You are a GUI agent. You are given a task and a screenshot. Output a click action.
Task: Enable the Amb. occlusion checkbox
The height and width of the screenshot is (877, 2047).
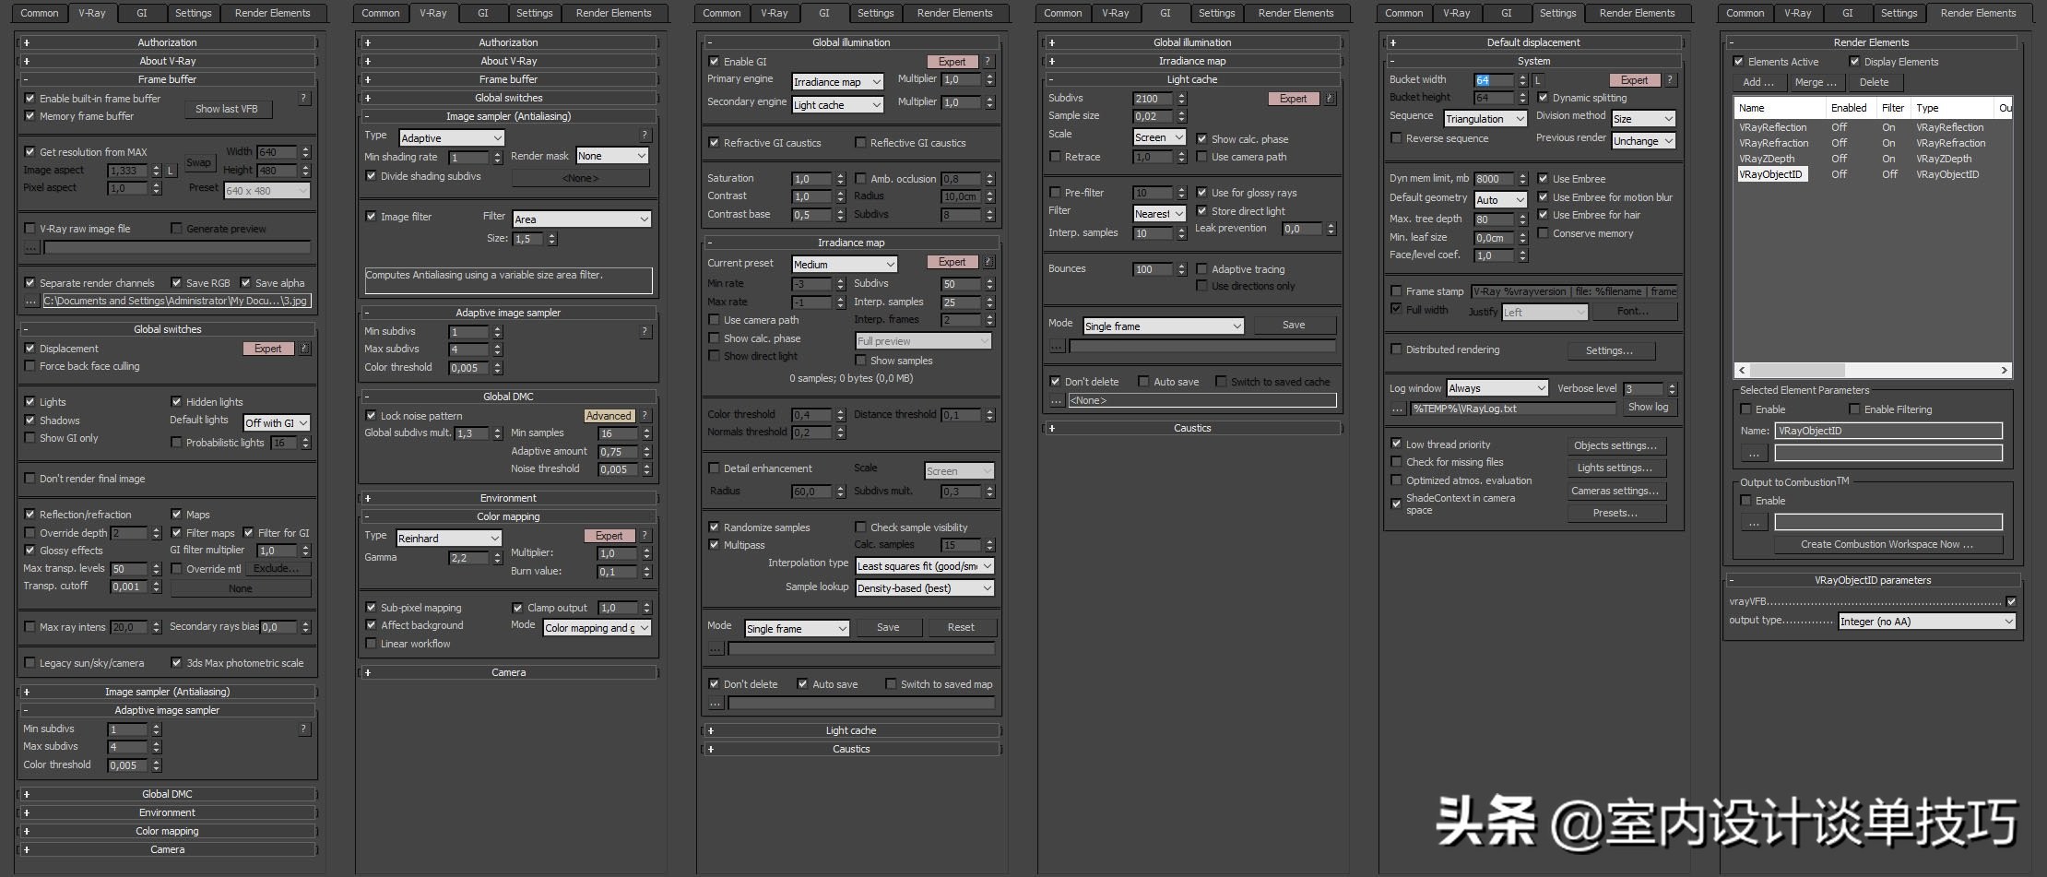(861, 179)
